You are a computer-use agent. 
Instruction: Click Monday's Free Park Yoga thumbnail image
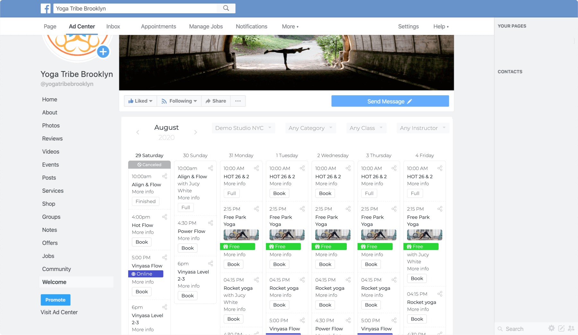click(241, 235)
